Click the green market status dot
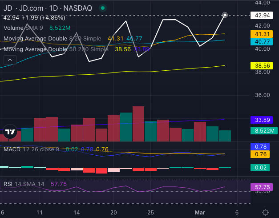The image size is (279, 218). point(103,8)
